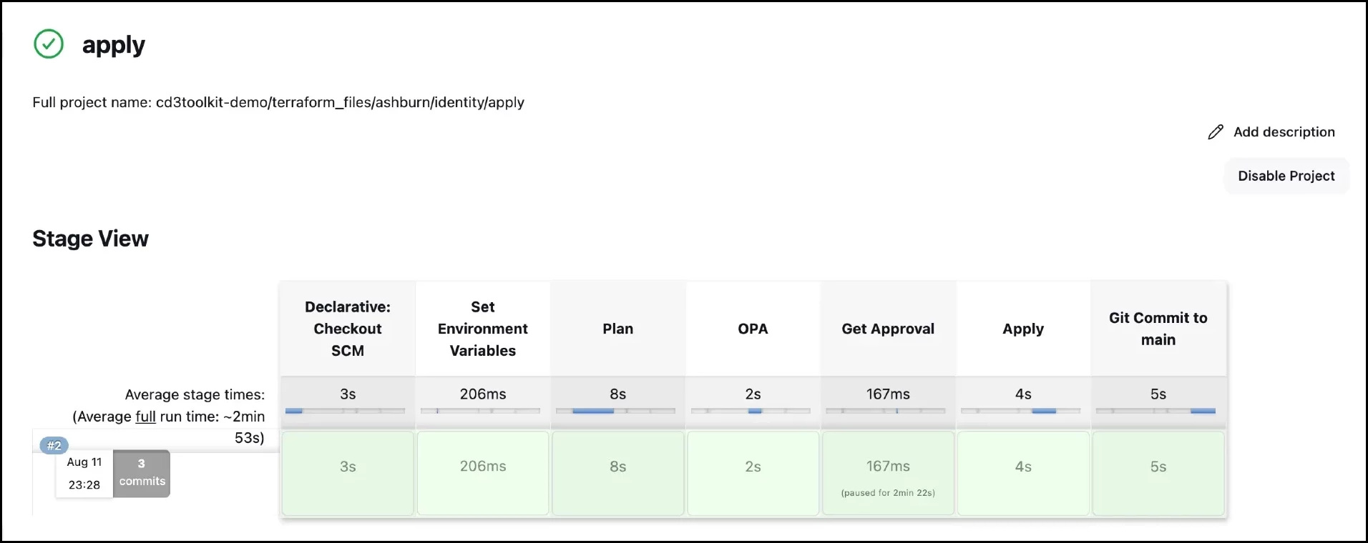Open the Plan stage 8s run cell
The width and height of the screenshot is (1368, 543).
tap(618, 472)
